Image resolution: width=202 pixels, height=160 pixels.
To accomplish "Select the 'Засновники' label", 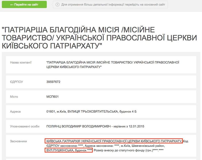I will tap(18, 141).
